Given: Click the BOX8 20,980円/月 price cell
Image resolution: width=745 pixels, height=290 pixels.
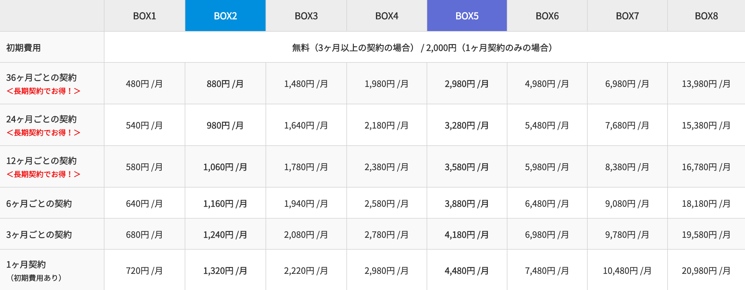Looking at the screenshot, I should pos(706,271).
